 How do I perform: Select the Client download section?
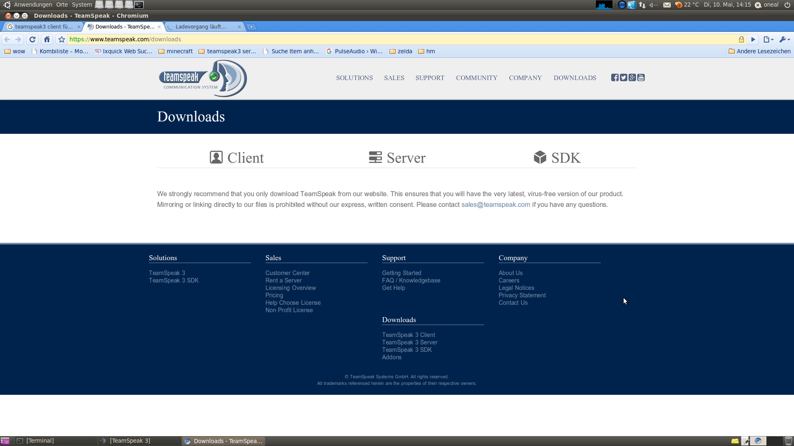pos(237,157)
